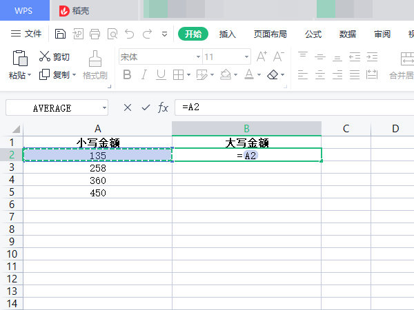Toggle align right
The image size is (414, 310).
[337, 75]
